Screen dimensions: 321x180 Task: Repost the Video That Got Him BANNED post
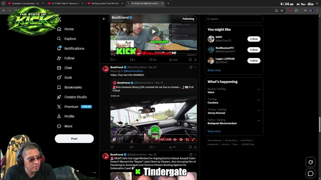(131, 147)
